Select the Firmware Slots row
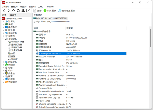This screenshot has height=110, width=153. [81, 88]
